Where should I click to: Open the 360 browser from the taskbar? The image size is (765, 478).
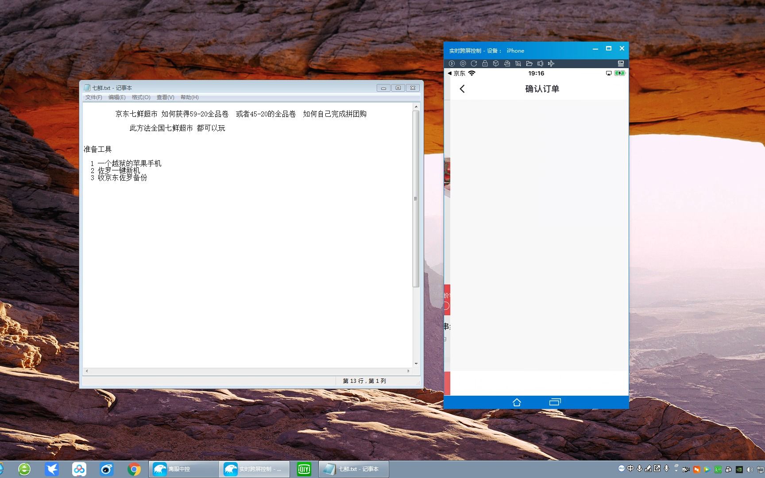24,469
